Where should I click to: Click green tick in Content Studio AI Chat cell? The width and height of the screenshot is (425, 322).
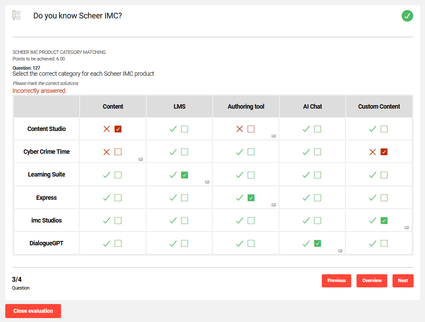[x=306, y=129]
